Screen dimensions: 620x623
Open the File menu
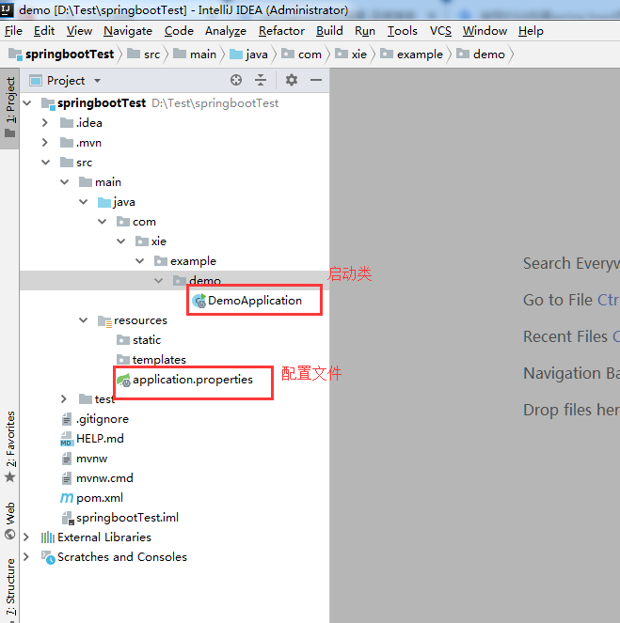pos(13,31)
